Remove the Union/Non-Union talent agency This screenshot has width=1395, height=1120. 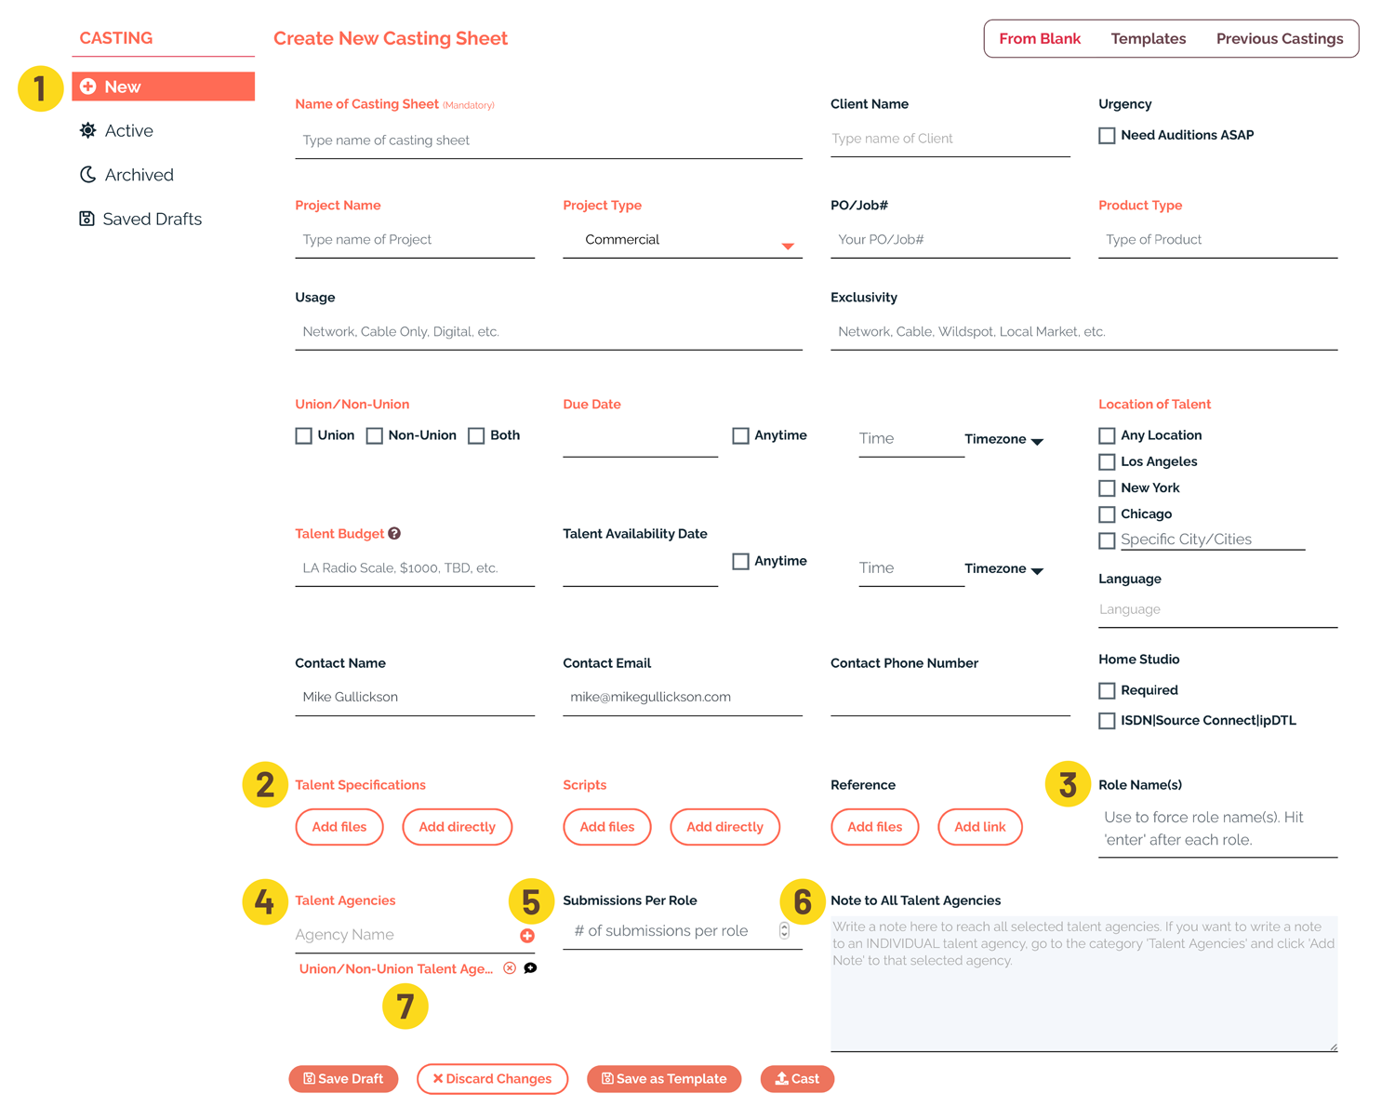pos(510,968)
